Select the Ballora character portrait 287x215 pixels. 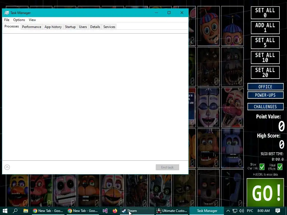click(x=209, y=107)
